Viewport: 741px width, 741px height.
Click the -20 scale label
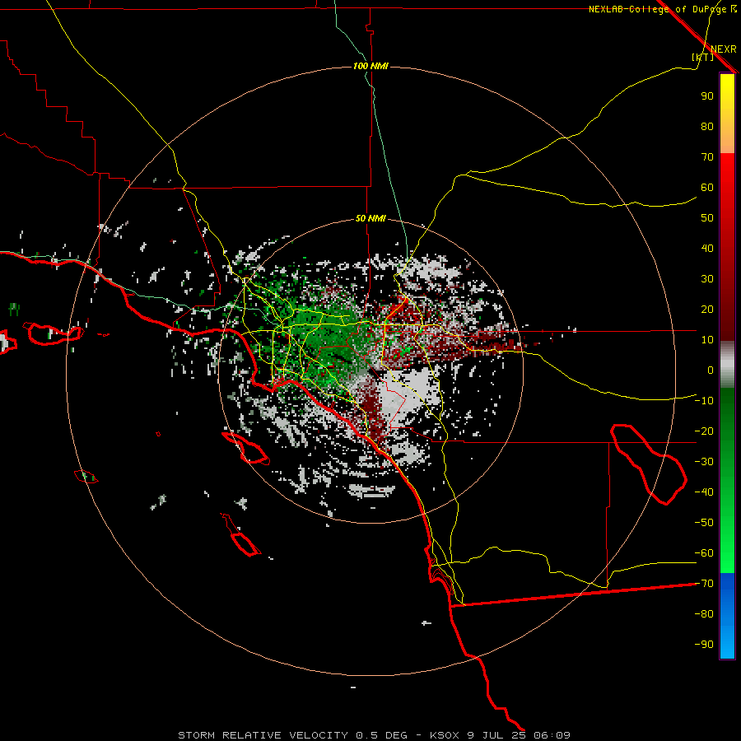pyautogui.click(x=704, y=431)
